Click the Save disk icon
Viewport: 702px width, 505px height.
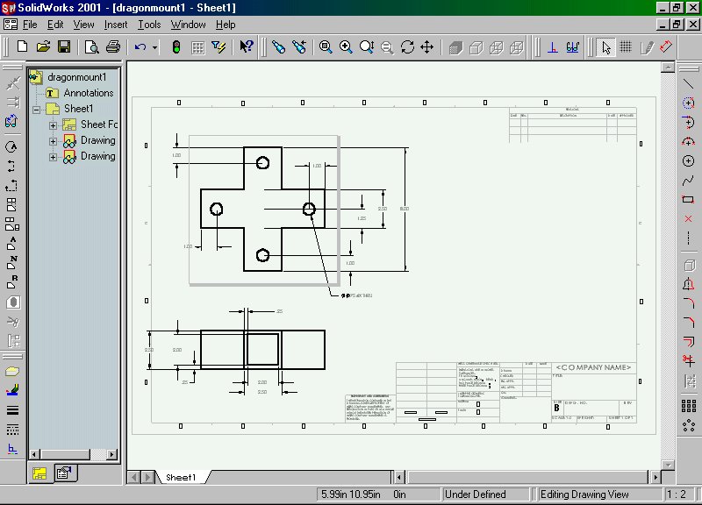[x=63, y=46]
